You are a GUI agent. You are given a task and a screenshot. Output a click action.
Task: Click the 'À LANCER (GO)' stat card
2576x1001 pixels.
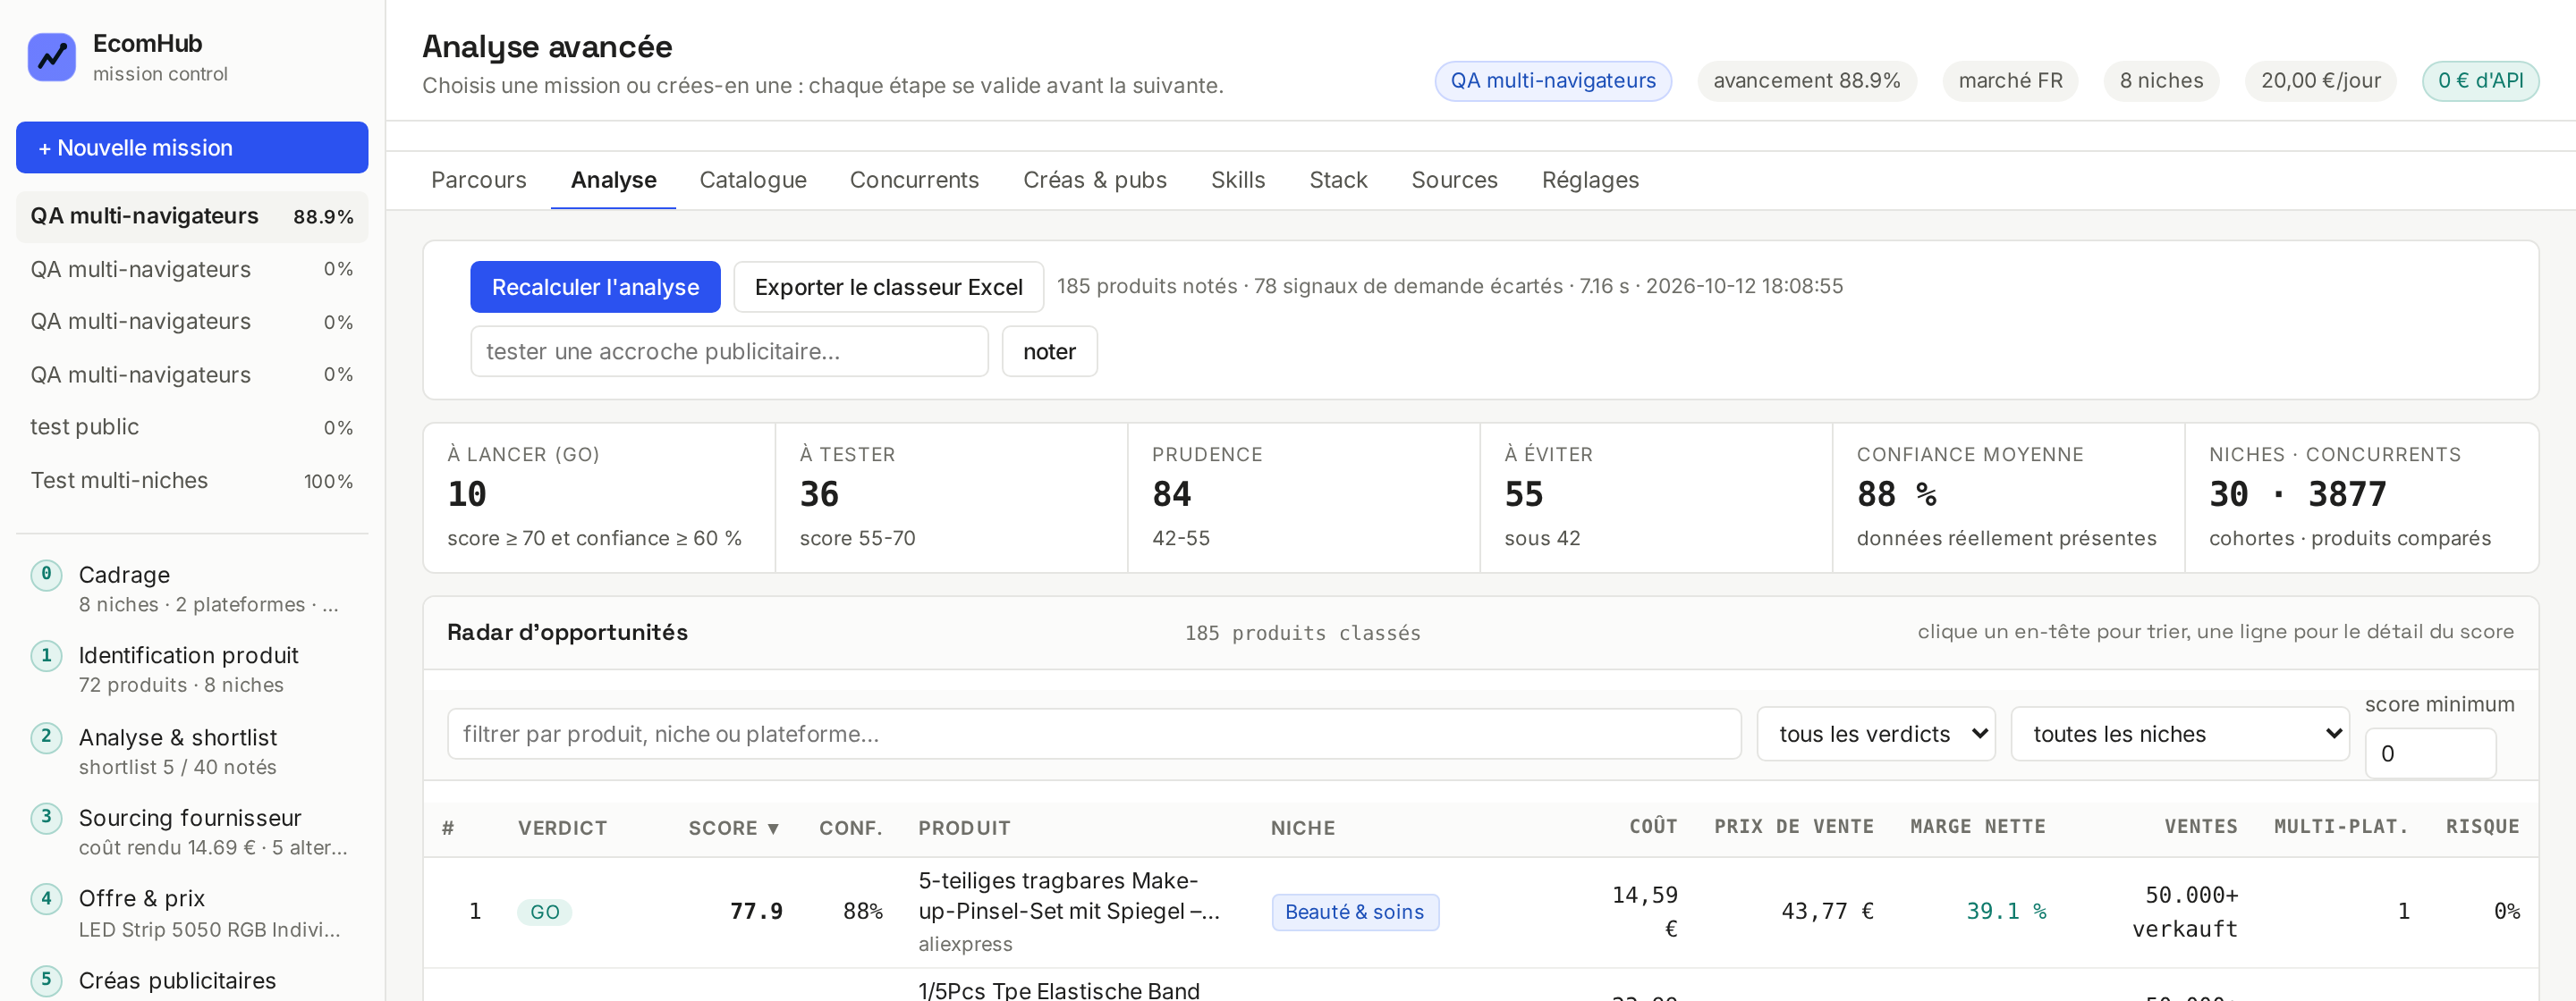click(x=599, y=498)
